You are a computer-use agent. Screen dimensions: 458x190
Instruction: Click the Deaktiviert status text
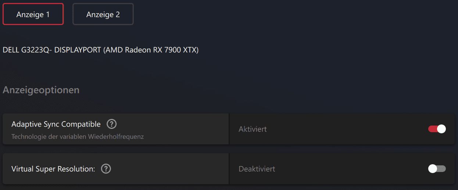257,169
